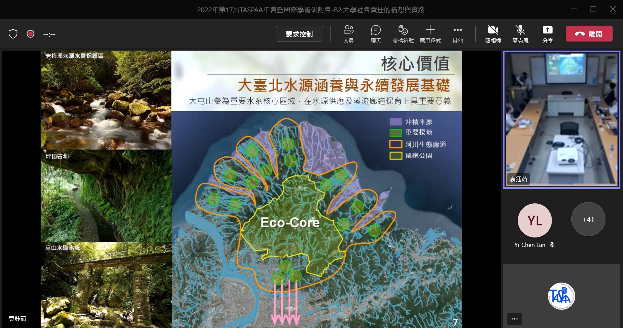Image resolution: width=623 pixels, height=328 pixels.
Task: Open the Reactions (表情符號) menu
Action: 403,34
